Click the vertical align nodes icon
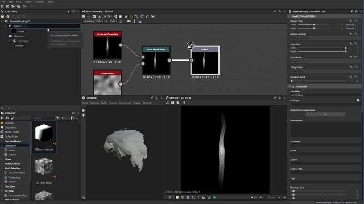 tap(134, 22)
